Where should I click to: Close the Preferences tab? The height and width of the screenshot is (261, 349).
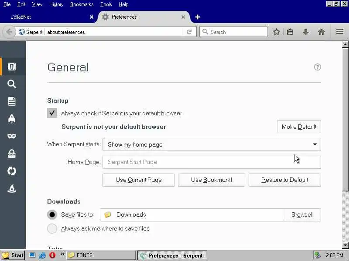click(x=183, y=17)
